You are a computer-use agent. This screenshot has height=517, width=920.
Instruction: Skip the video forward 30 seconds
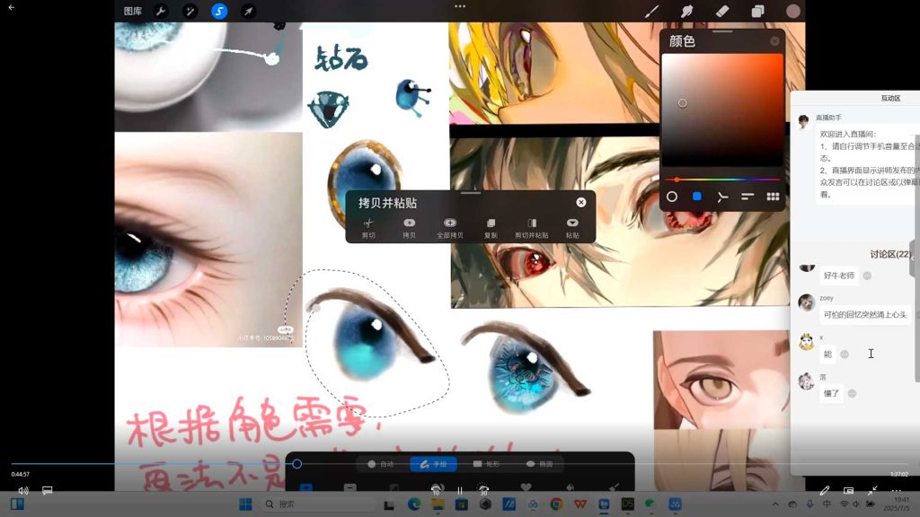coord(483,490)
